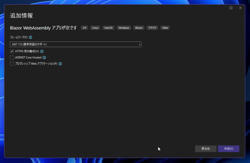250x163 pixels.
Task: Close the 追加情報 dialog
Action: [x=241, y=8]
